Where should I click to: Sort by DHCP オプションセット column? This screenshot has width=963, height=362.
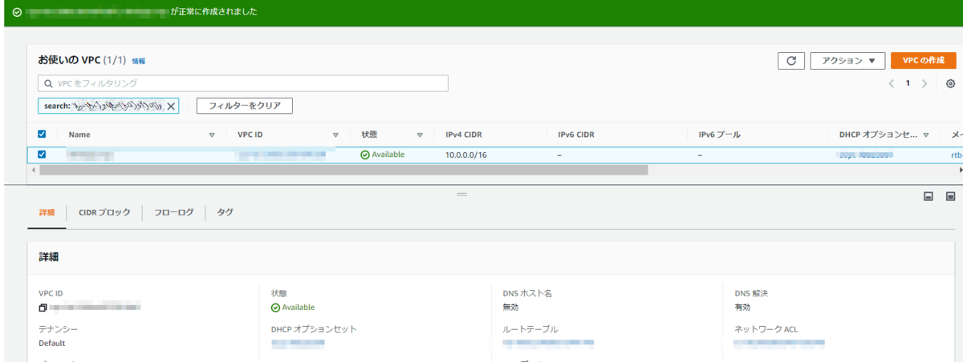click(926, 135)
